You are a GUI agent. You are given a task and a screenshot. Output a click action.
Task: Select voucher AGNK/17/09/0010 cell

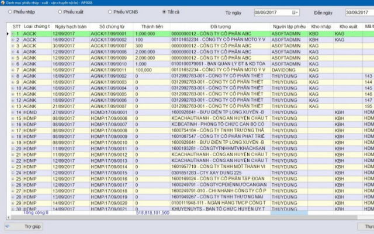pos(113,64)
